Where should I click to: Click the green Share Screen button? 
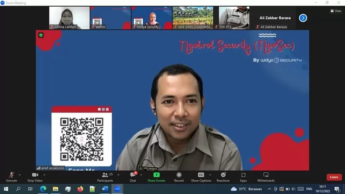156,177
